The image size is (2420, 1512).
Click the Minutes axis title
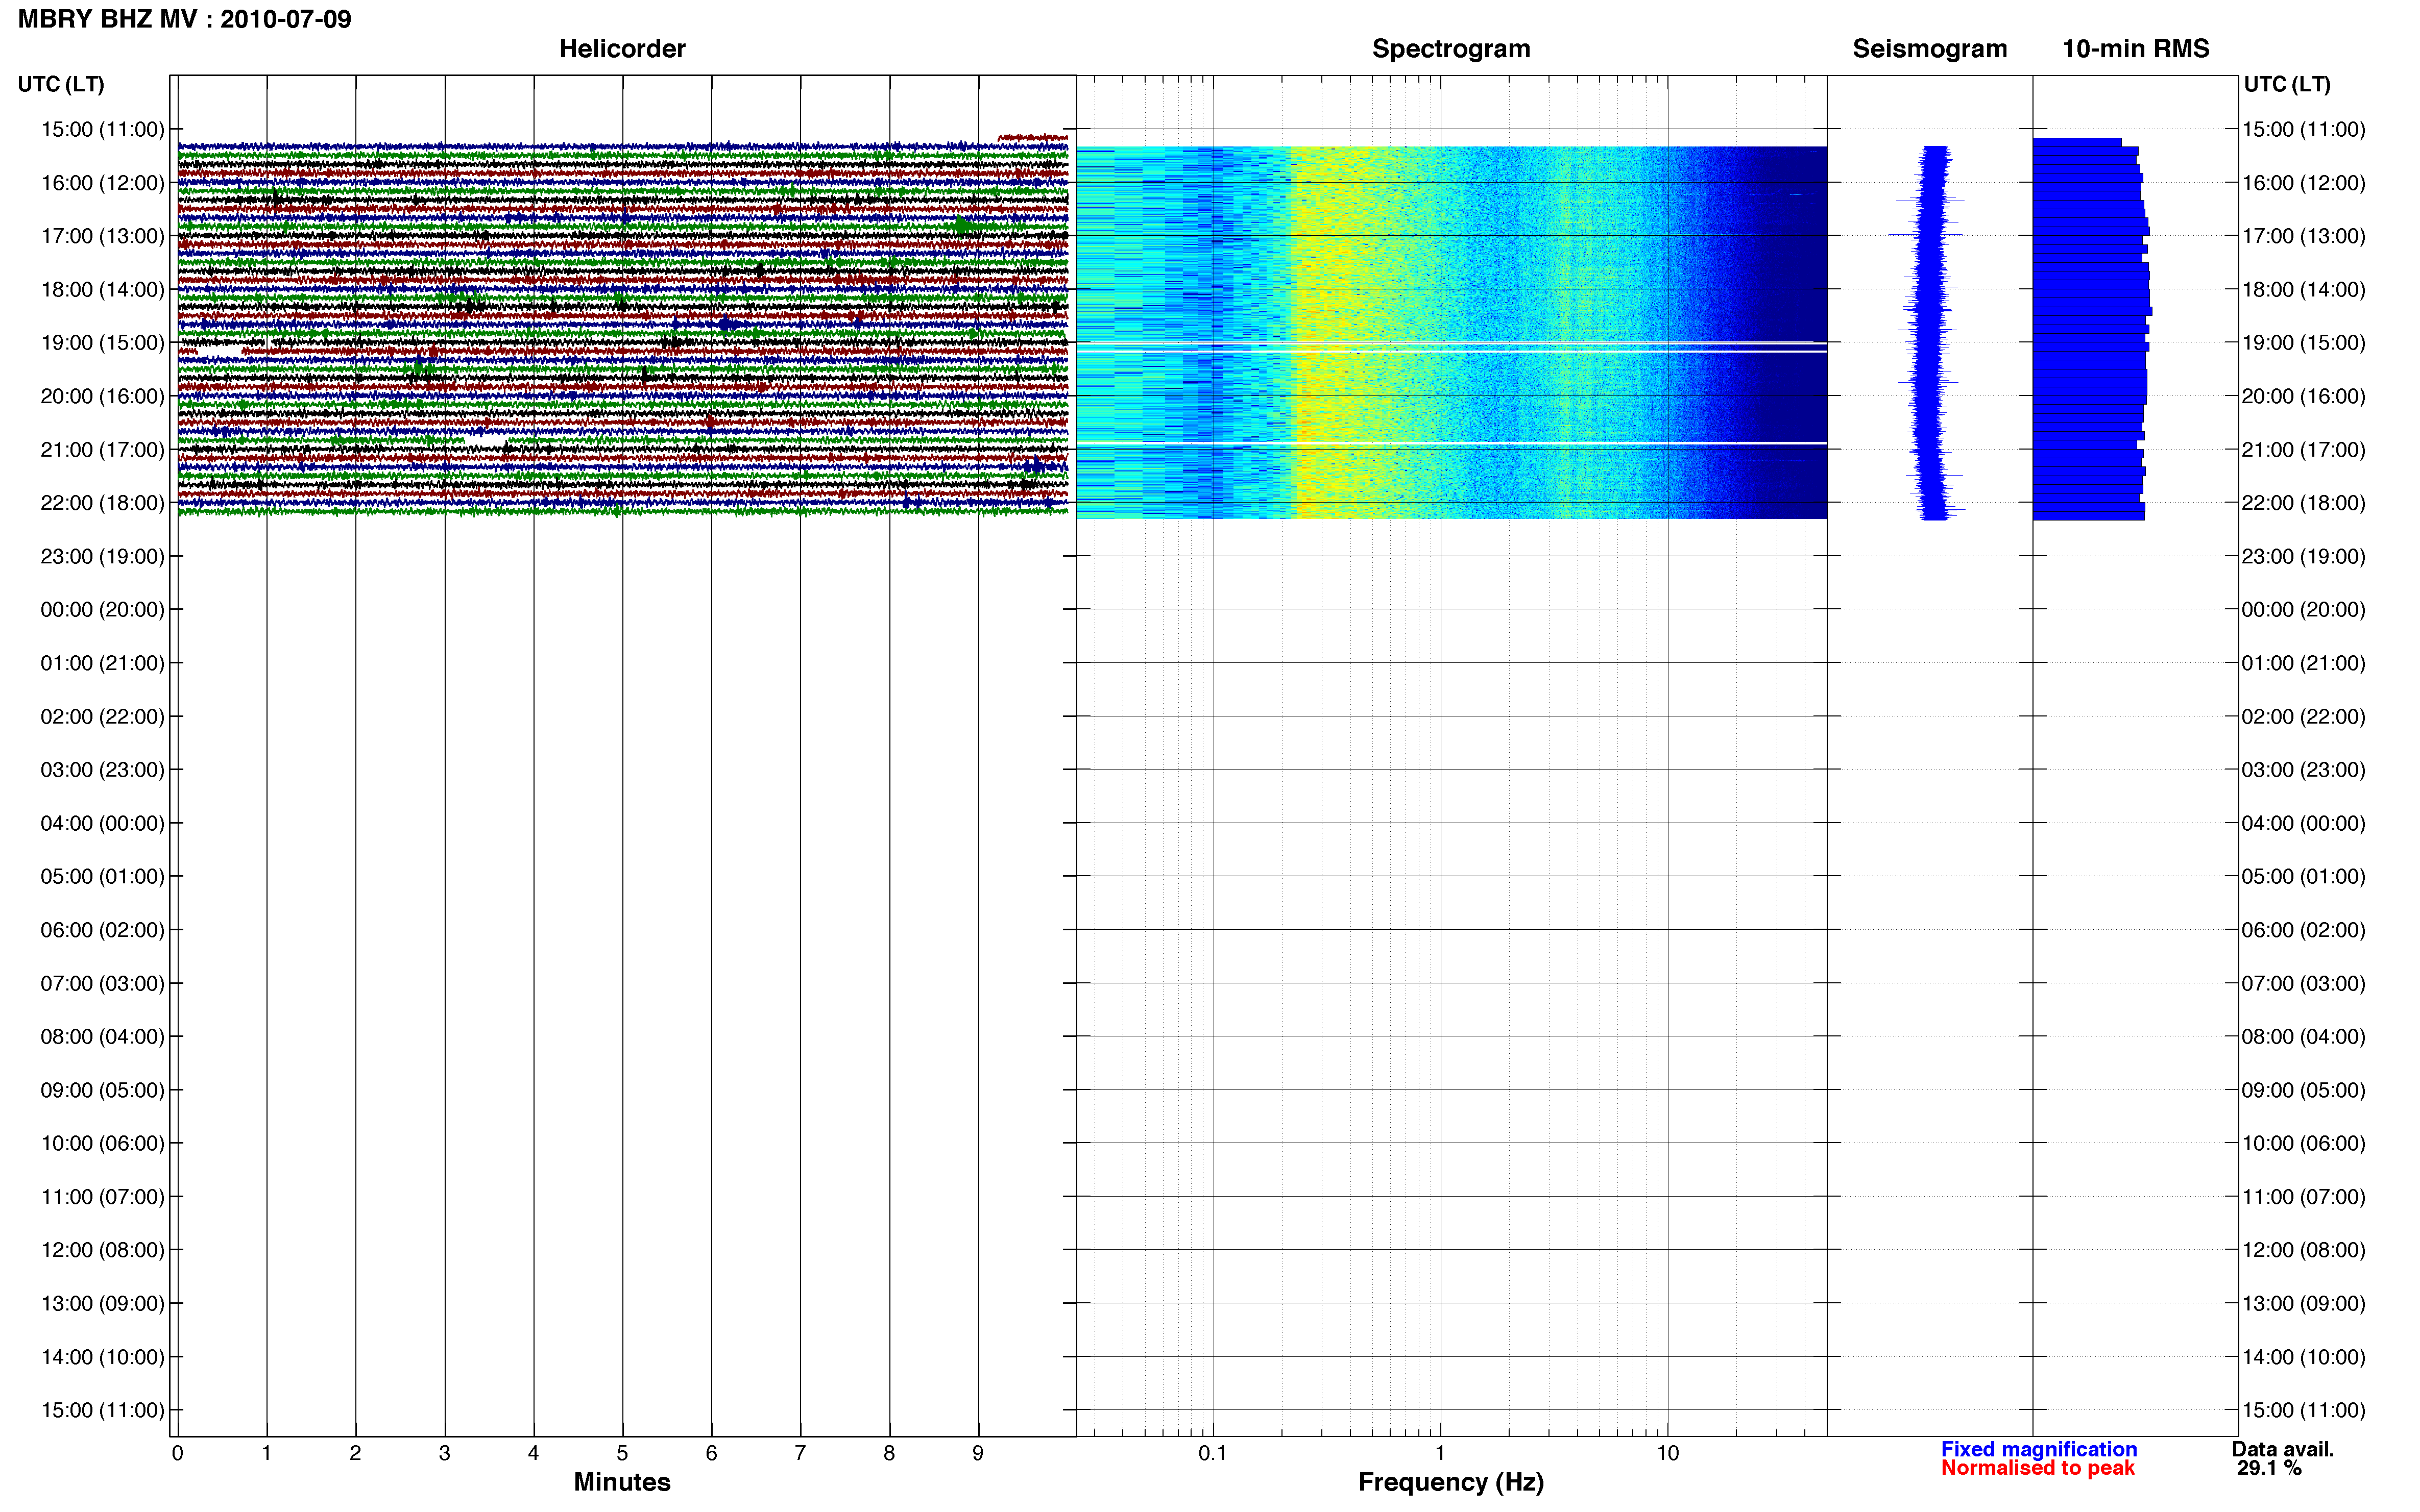622,1482
